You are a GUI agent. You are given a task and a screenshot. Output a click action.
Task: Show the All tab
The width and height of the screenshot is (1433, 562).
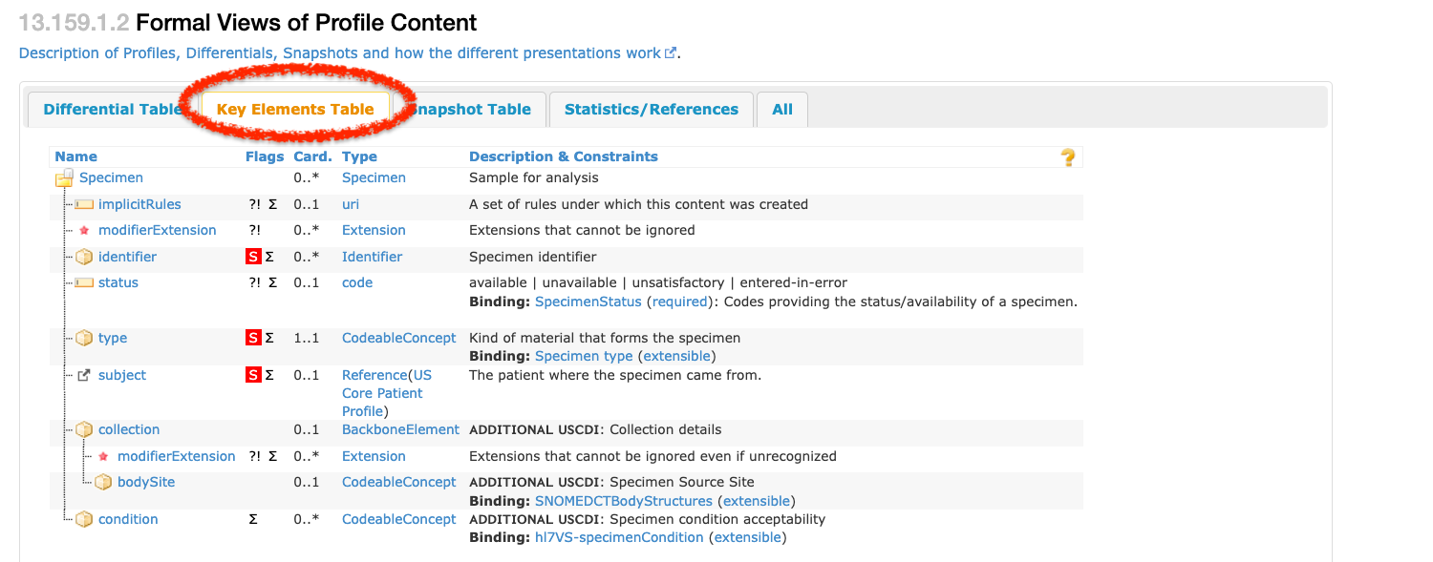(x=782, y=110)
